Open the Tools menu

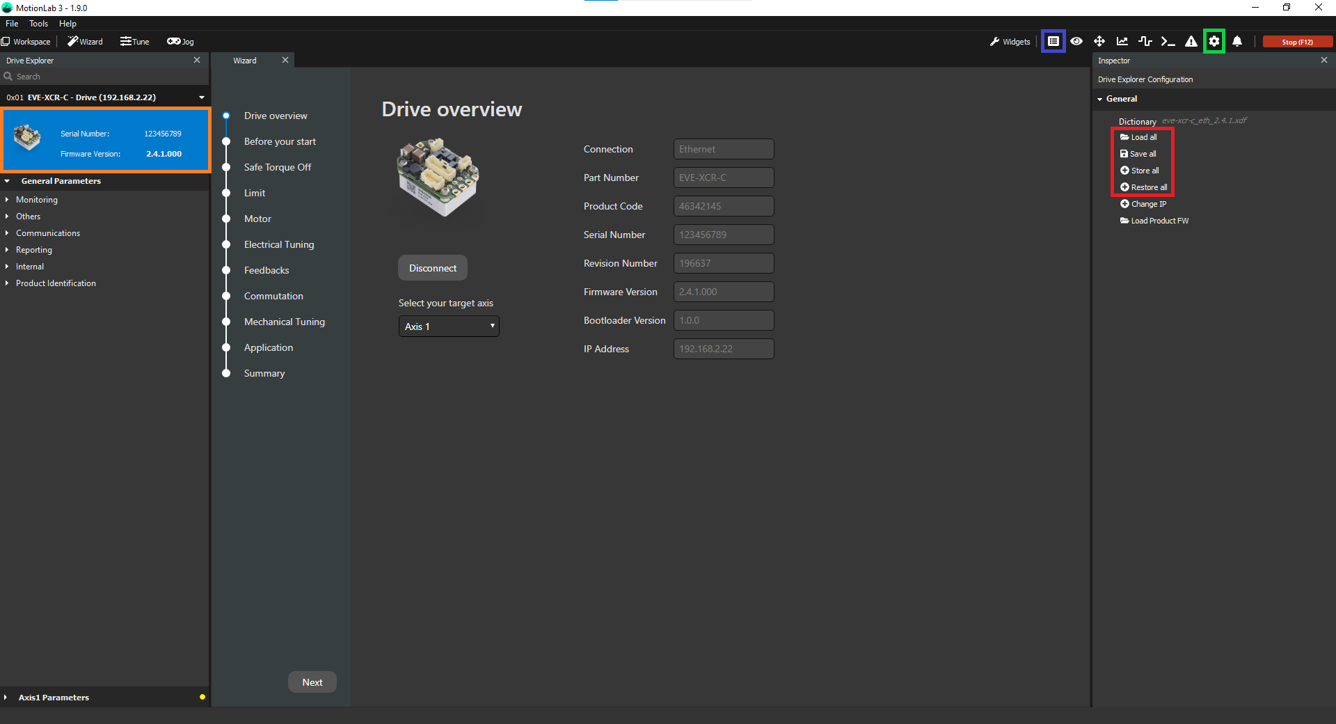coord(38,24)
